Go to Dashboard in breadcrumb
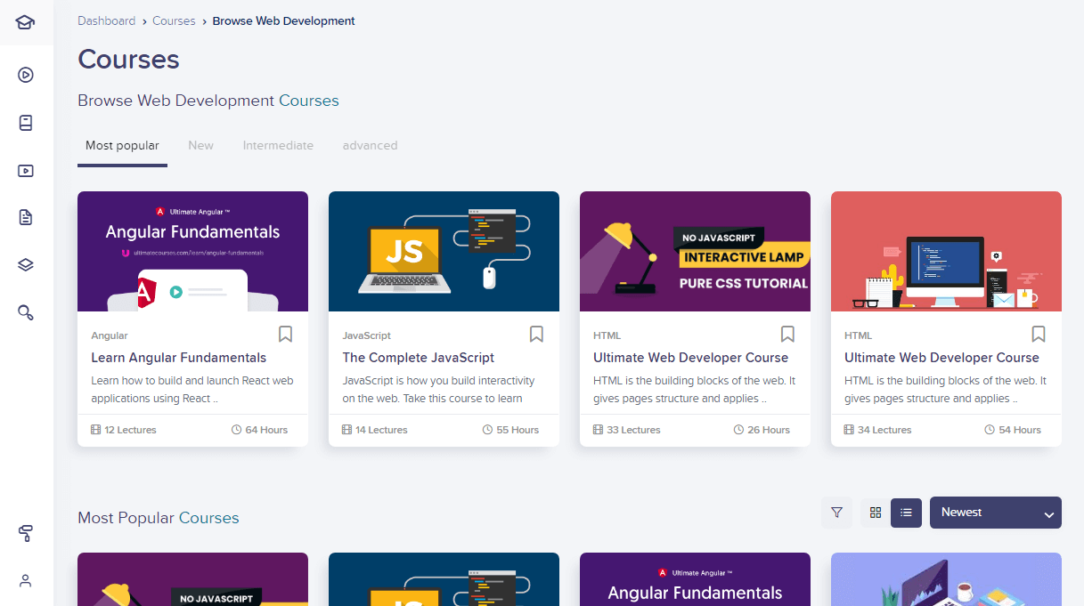 106,20
